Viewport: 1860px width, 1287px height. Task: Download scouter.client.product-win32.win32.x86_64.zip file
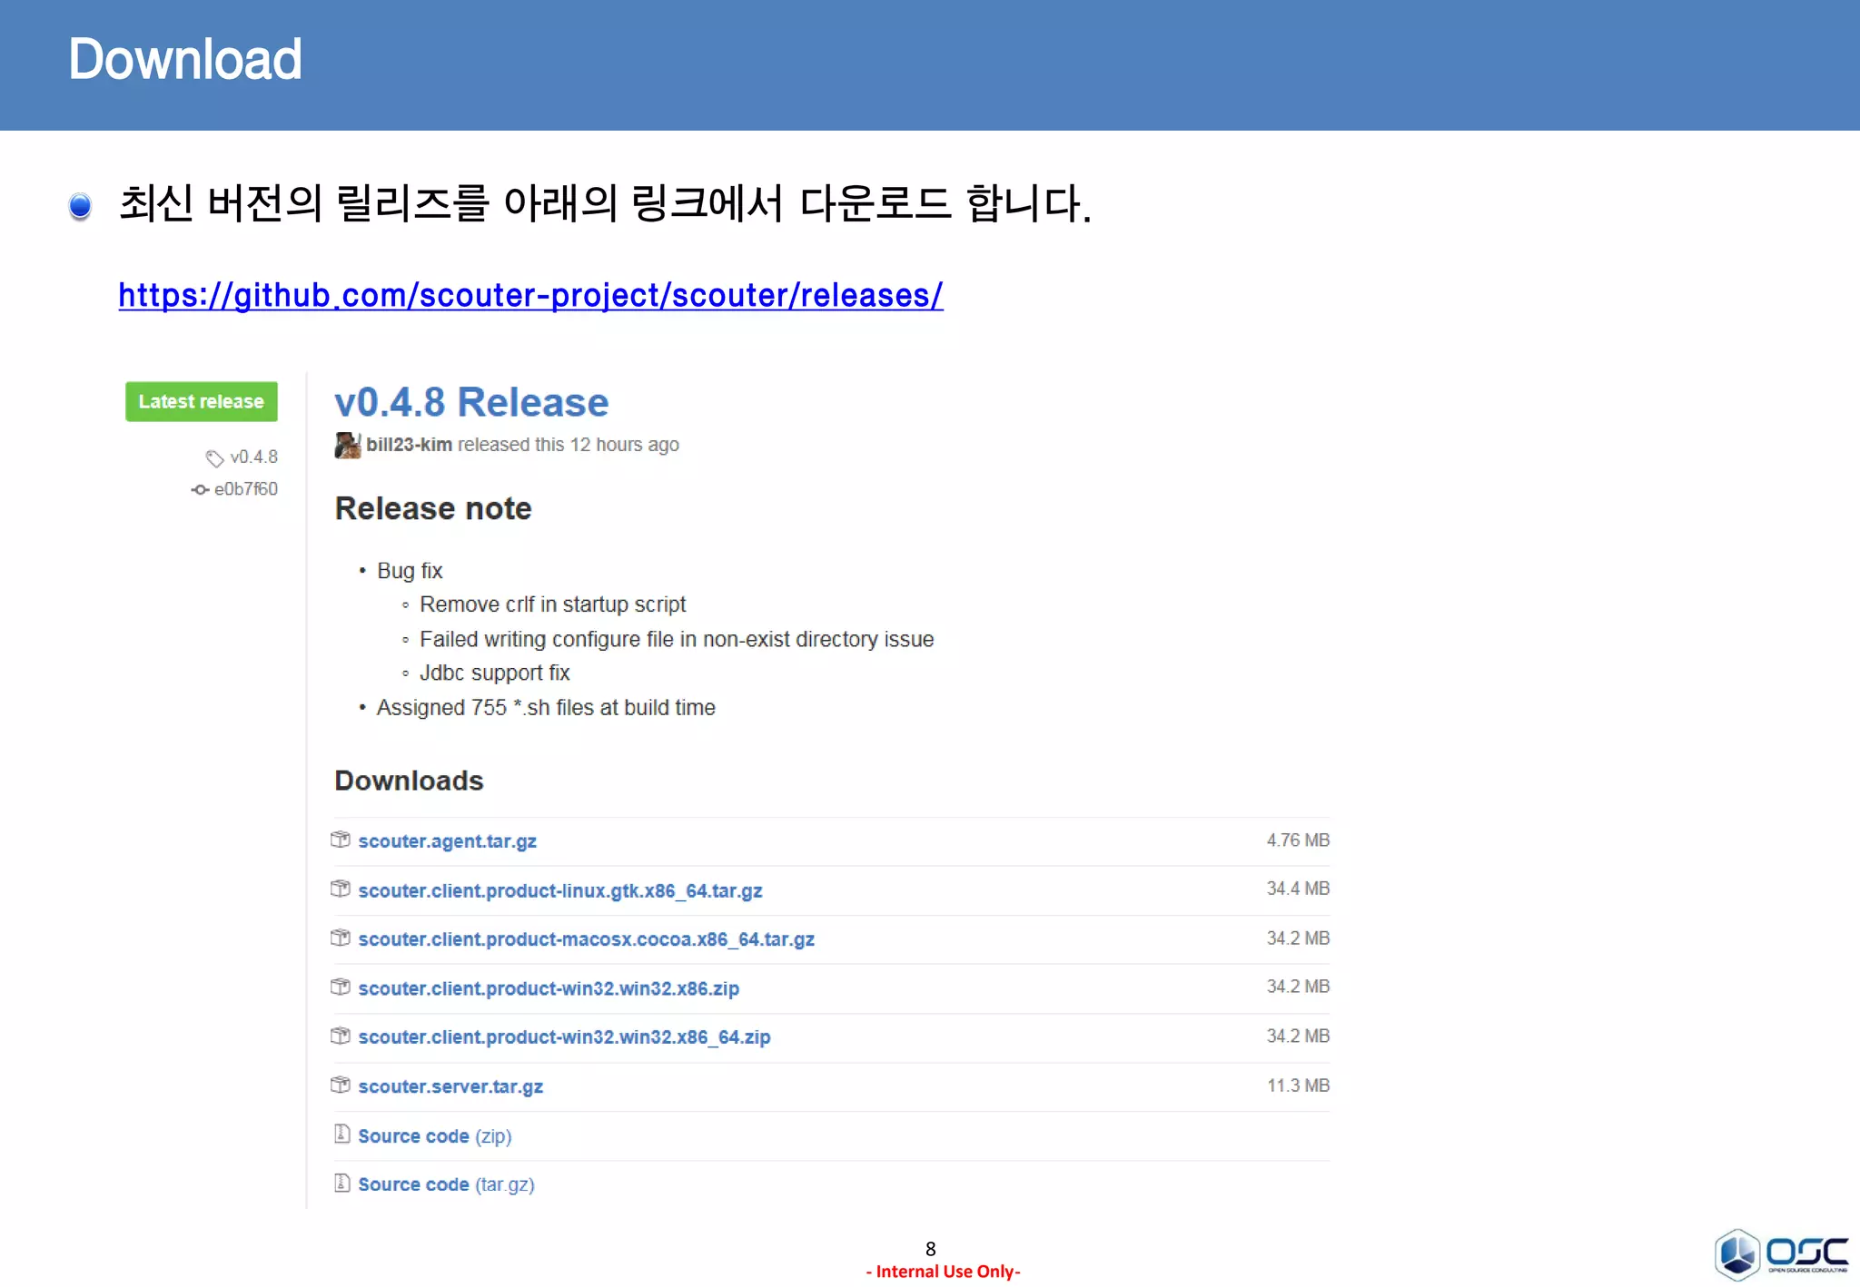[x=564, y=1037]
